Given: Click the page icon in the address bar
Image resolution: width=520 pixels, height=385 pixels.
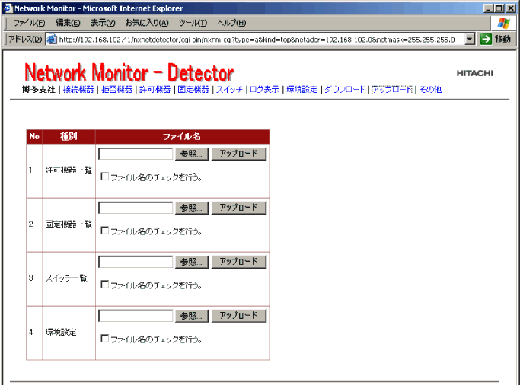Looking at the screenshot, I should 52,39.
